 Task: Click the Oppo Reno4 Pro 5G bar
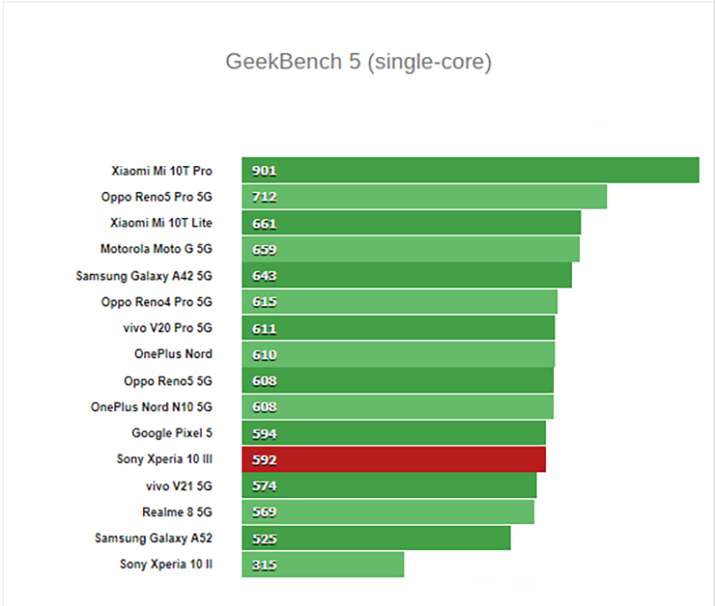pyautogui.click(x=400, y=302)
